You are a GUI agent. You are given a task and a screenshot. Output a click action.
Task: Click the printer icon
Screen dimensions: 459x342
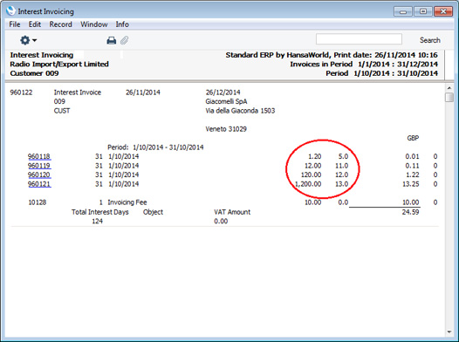(x=111, y=40)
